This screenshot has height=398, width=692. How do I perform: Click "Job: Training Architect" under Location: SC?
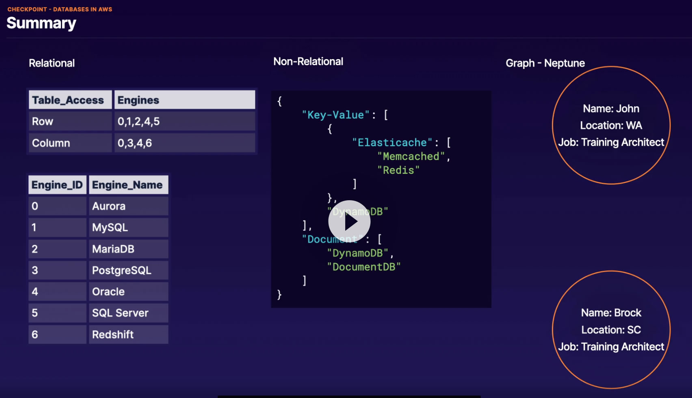pos(611,347)
